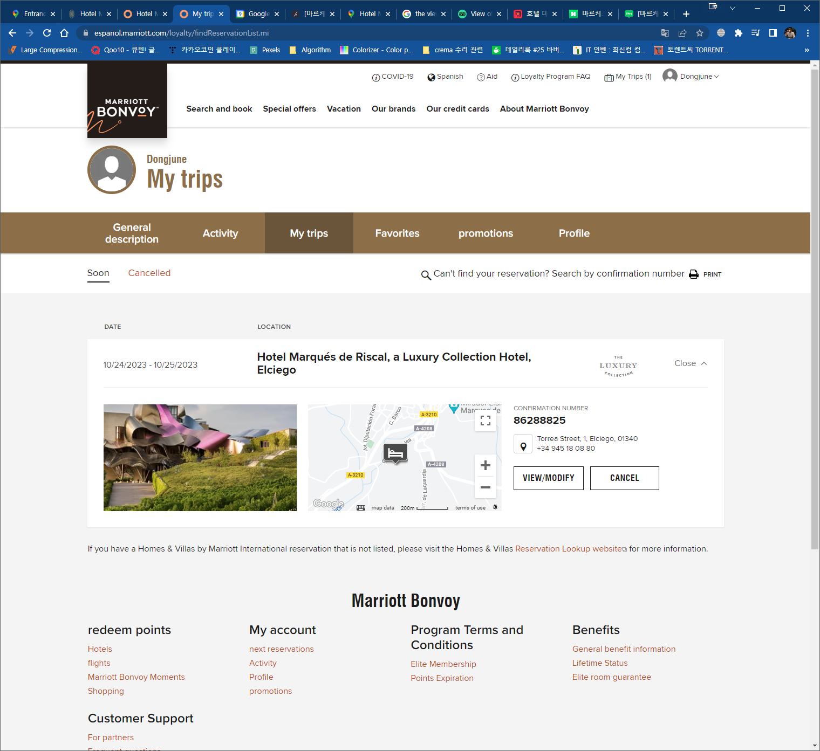Open the Elite Membership footer link
Screen dimensions: 820x751
click(443, 664)
